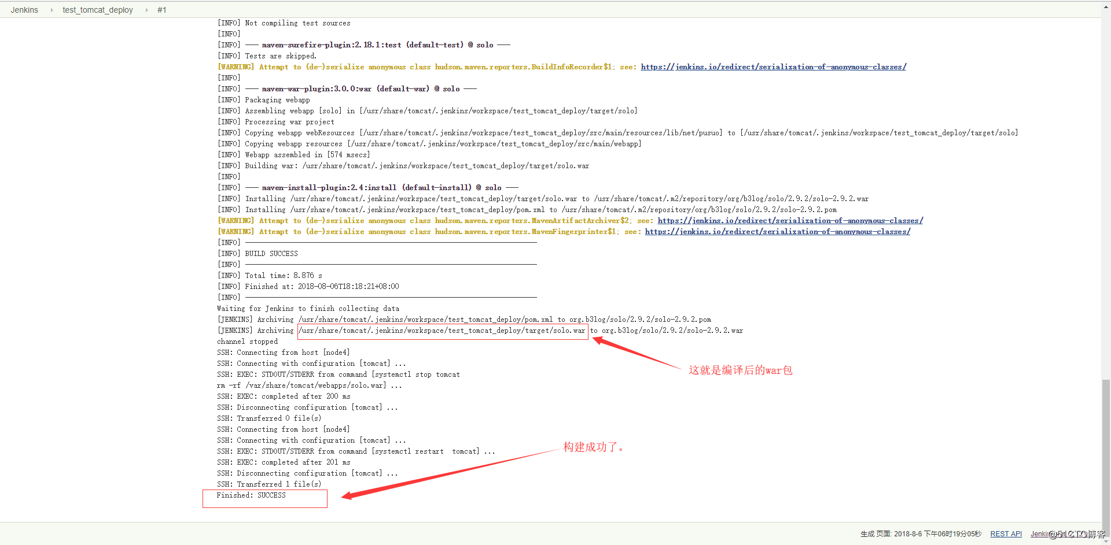Click the 'Installing ...pom.xml' log line

[527, 210]
